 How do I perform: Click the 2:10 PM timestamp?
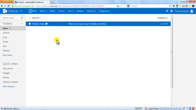(x=164, y=24)
